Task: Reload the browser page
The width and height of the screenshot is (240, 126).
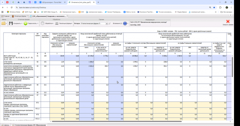Action: pos(12,8)
